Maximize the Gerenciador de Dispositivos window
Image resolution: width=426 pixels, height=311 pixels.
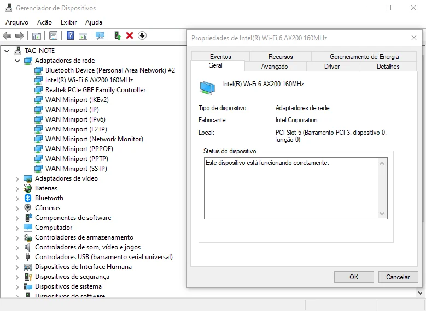pyautogui.click(x=388, y=8)
